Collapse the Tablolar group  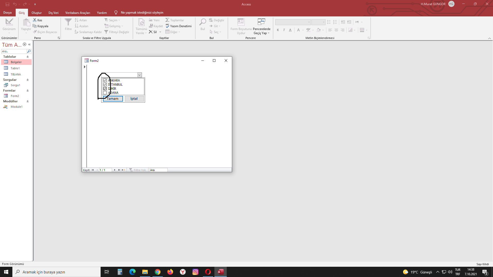pos(27,57)
